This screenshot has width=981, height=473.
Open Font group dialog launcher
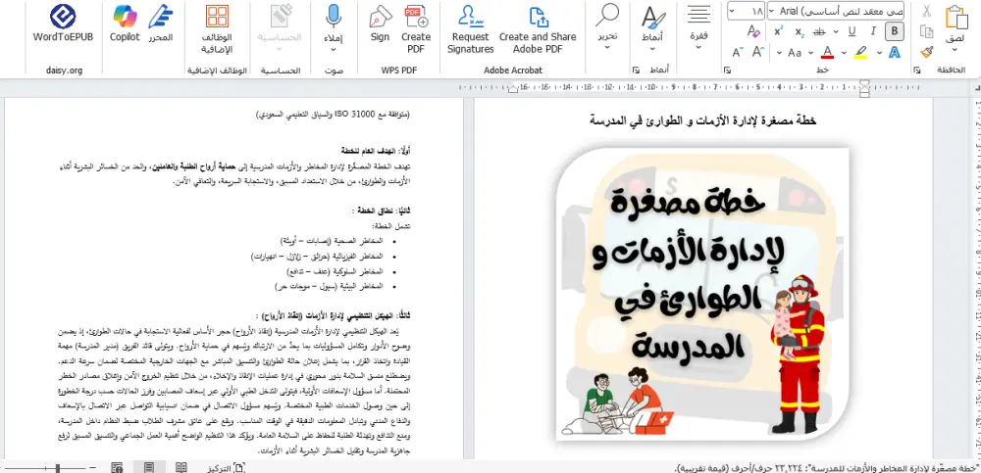(x=728, y=70)
